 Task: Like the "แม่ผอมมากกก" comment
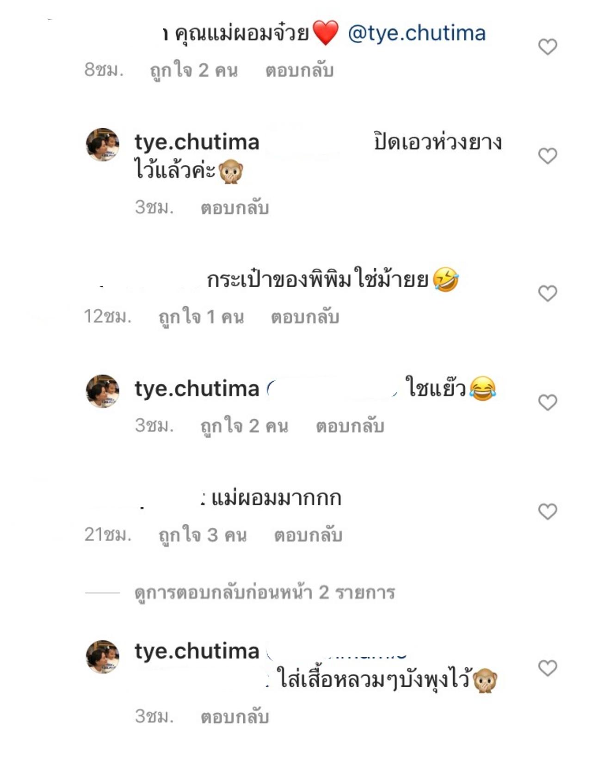tap(548, 512)
